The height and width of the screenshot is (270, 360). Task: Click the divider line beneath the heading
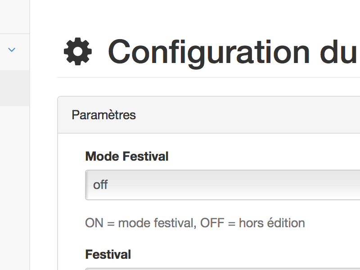click(x=208, y=77)
